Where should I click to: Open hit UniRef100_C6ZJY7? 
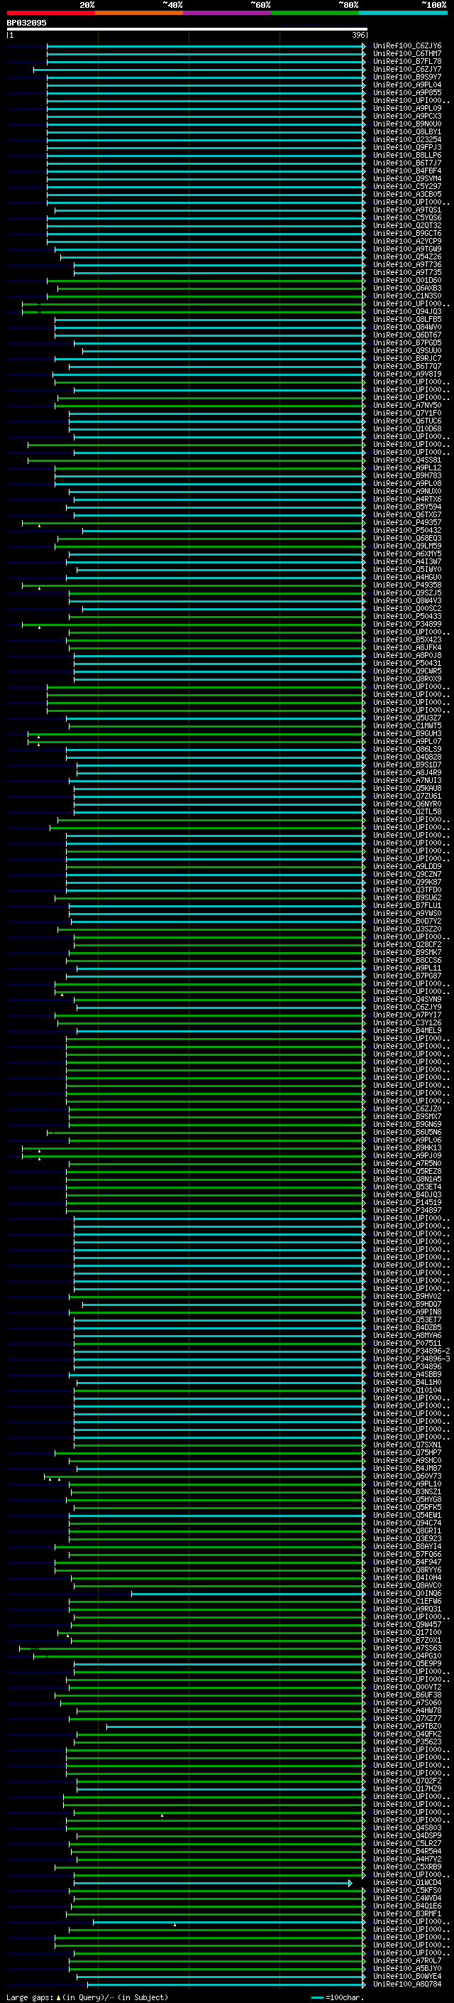(x=407, y=69)
